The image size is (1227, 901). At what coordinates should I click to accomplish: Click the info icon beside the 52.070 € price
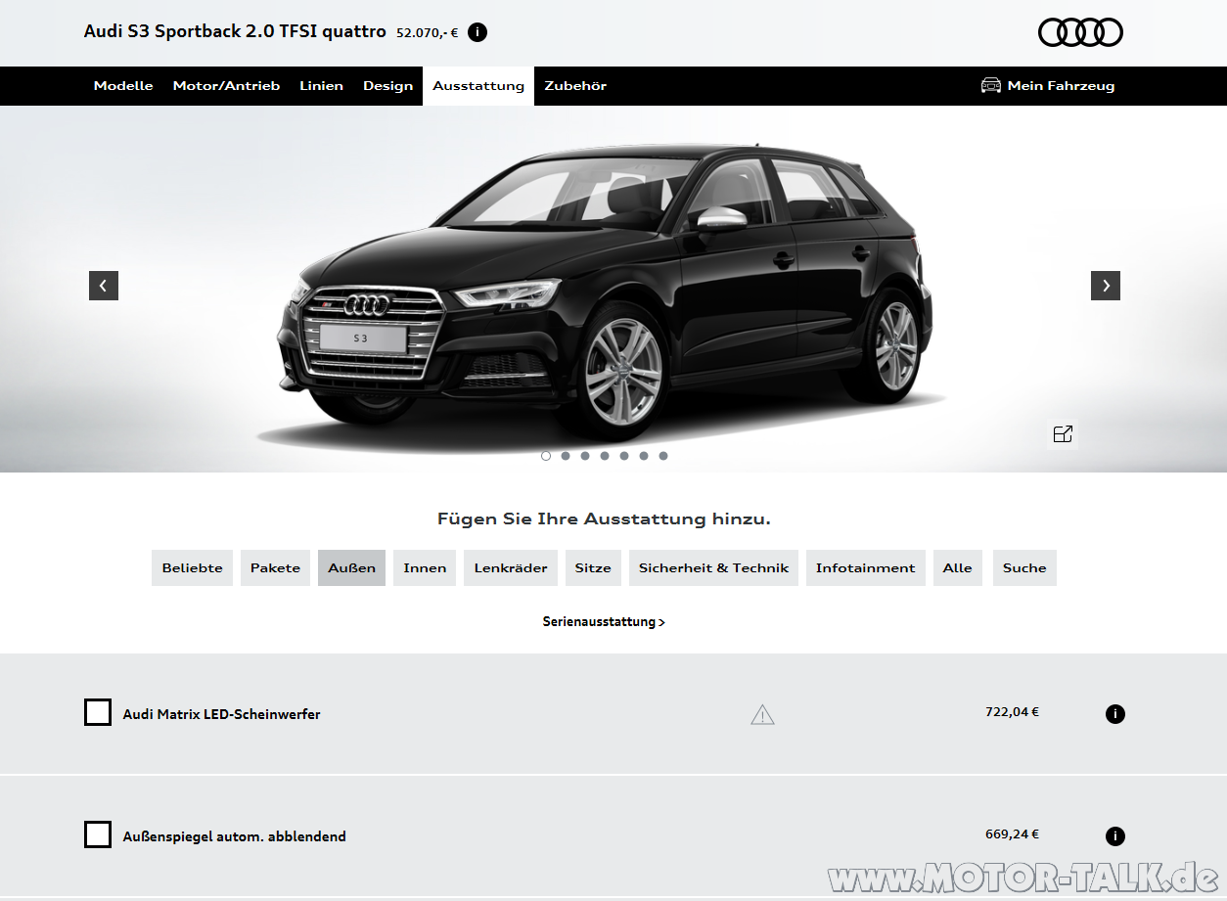click(477, 32)
